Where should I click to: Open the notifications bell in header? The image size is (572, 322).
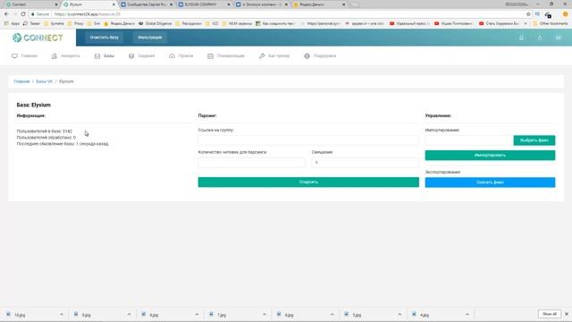pyautogui.click(x=521, y=38)
